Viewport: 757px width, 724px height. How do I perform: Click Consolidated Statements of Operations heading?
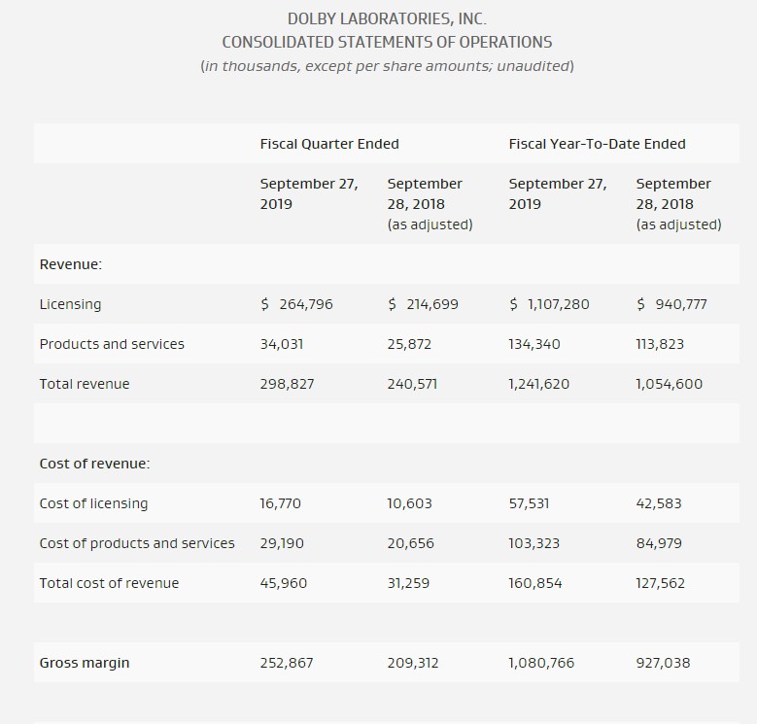387,42
